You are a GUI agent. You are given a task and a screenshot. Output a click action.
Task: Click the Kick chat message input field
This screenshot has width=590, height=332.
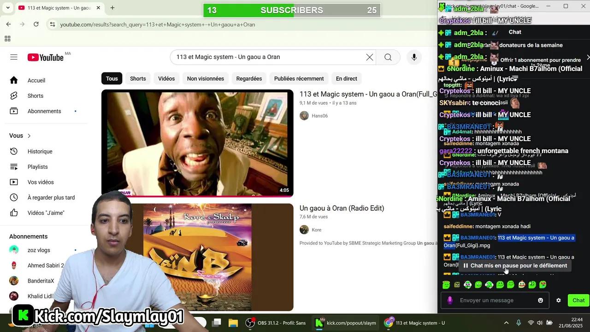(x=496, y=300)
